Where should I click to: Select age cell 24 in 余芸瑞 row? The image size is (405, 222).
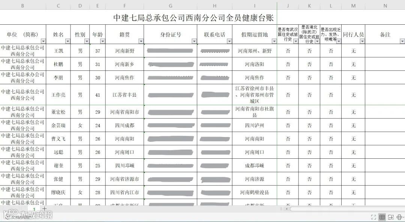coord(97,125)
